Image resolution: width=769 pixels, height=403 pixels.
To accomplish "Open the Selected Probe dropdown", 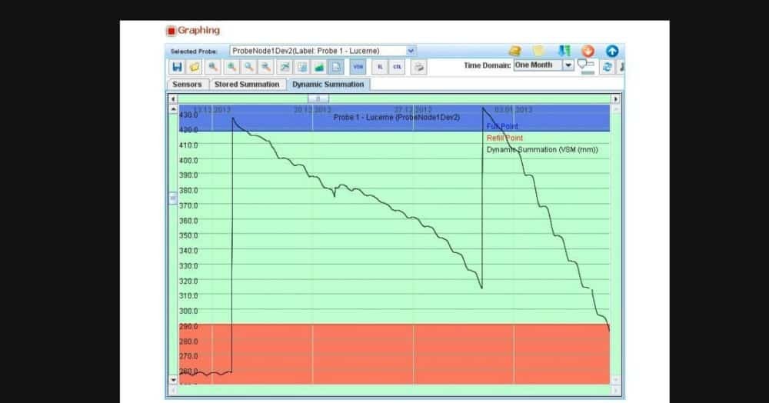I will (411, 51).
